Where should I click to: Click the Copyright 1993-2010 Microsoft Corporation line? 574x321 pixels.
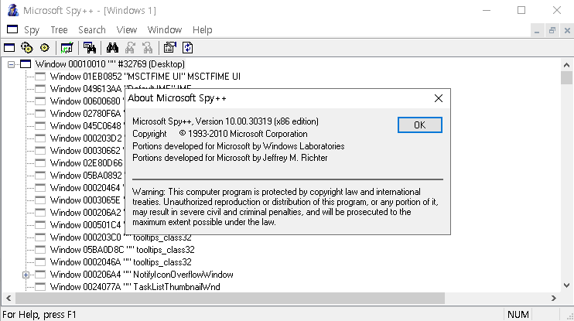tap(220, 134)
